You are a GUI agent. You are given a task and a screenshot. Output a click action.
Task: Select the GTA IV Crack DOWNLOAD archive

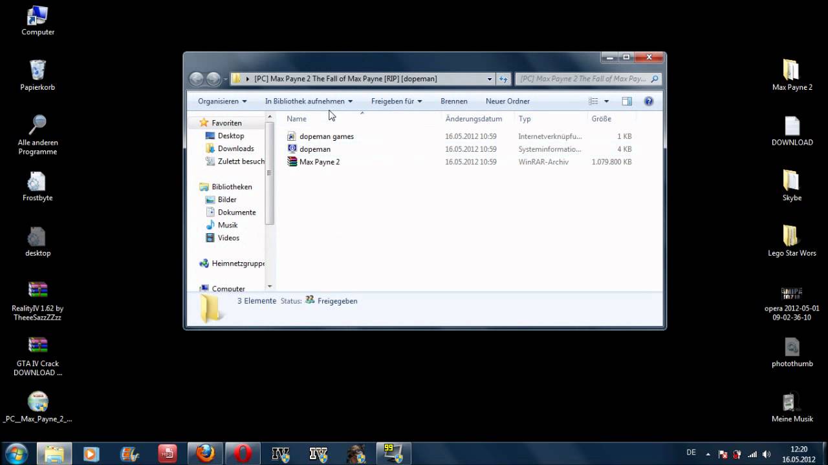38,357
